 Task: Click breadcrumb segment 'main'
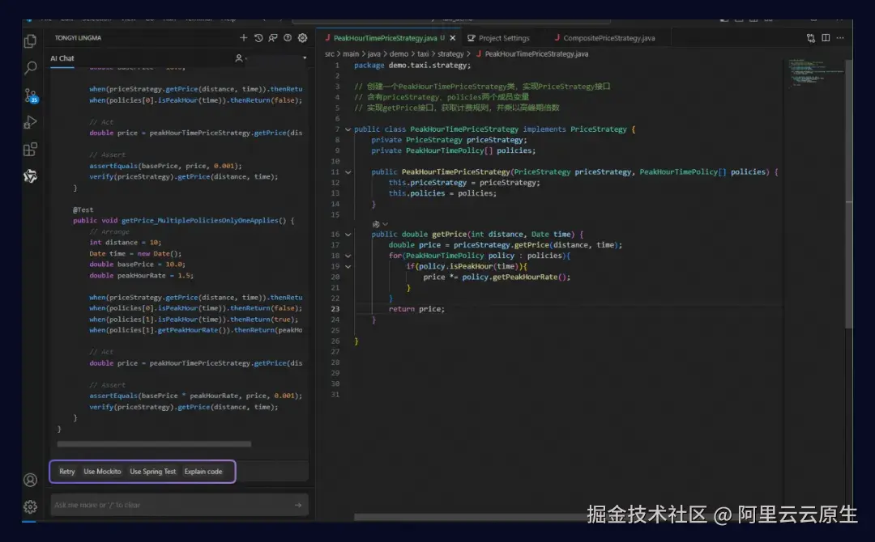tap(351, 54)
